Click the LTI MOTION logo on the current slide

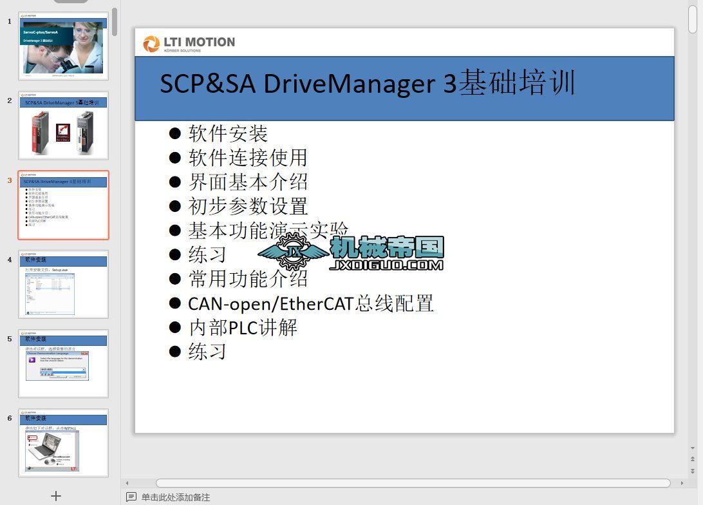click(190, 43)
